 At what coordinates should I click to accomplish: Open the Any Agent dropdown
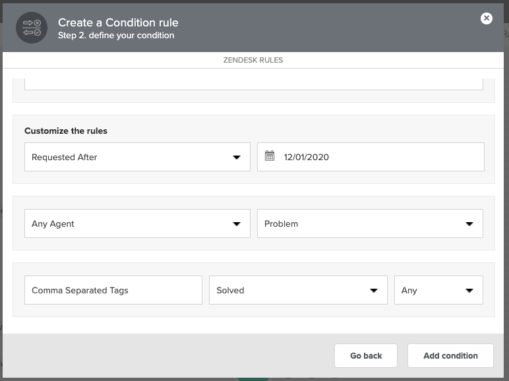137,223
